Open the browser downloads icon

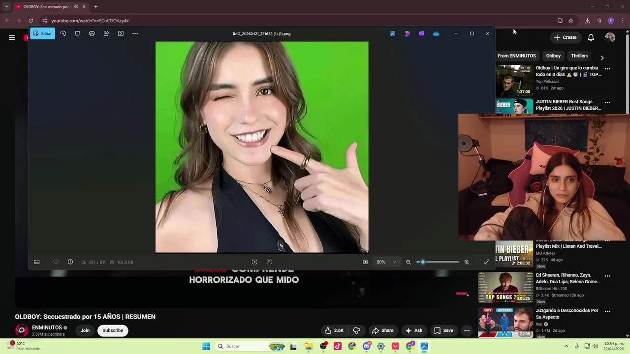coord(587,21)
